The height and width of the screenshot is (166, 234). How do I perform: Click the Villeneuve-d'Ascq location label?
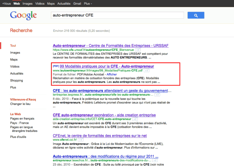click(x=23, y=100)
